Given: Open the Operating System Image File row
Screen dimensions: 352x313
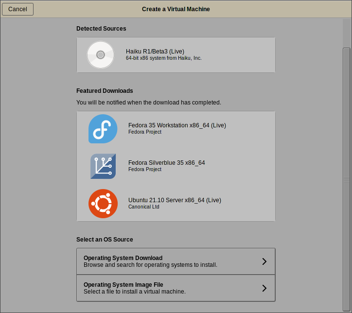Looking at the screenshot, I should click(176, 288).
